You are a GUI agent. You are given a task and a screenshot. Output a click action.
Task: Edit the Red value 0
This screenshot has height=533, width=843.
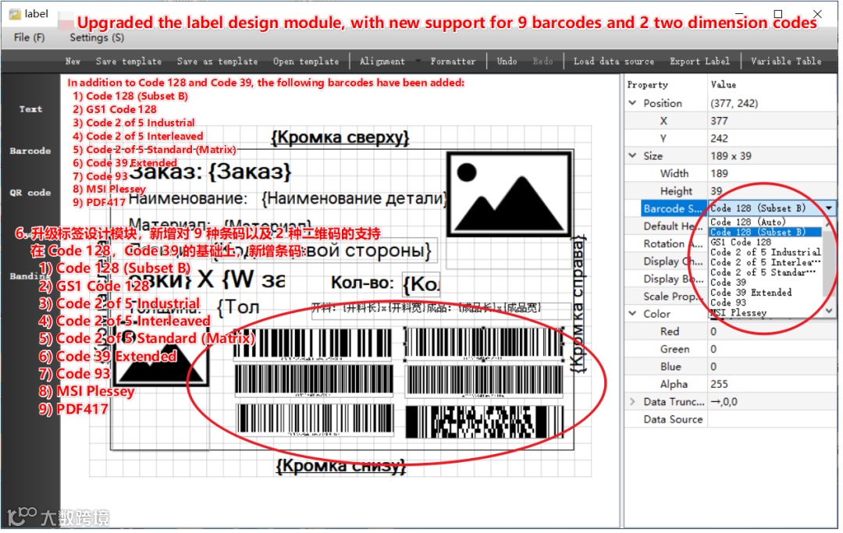pos(772,332)
